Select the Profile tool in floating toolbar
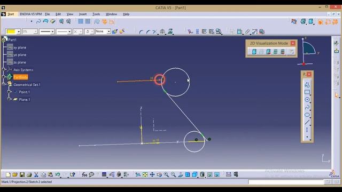This screenshot has width=342, height=192. click(307, 85)
